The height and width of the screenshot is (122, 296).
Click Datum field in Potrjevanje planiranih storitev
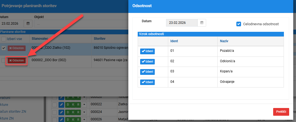(x=12, y=24)
